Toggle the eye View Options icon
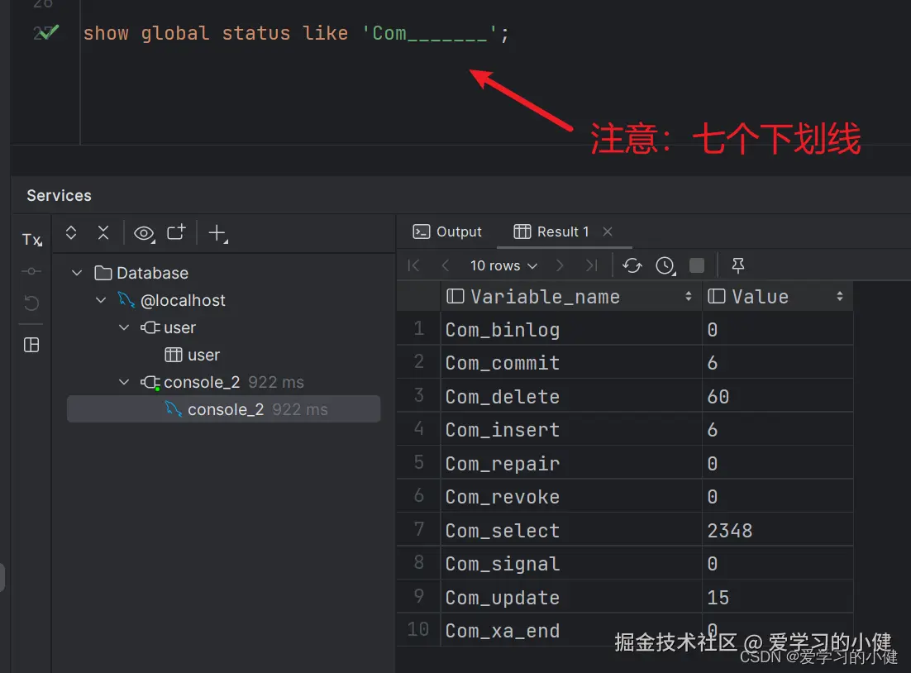Image resolution: width=911 pixels, height=673 pixels. [144, 234]
